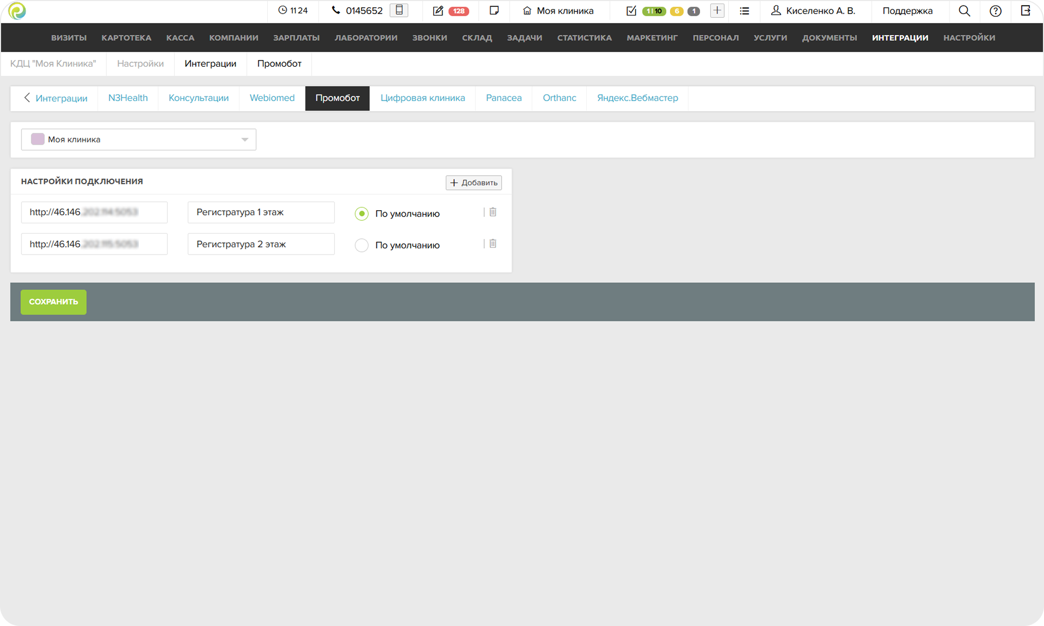Open the help question mark icon

point(995,10)
